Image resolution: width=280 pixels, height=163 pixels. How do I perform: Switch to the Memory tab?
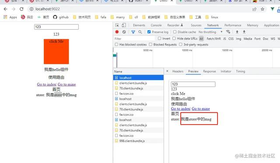tap(252, 25)
